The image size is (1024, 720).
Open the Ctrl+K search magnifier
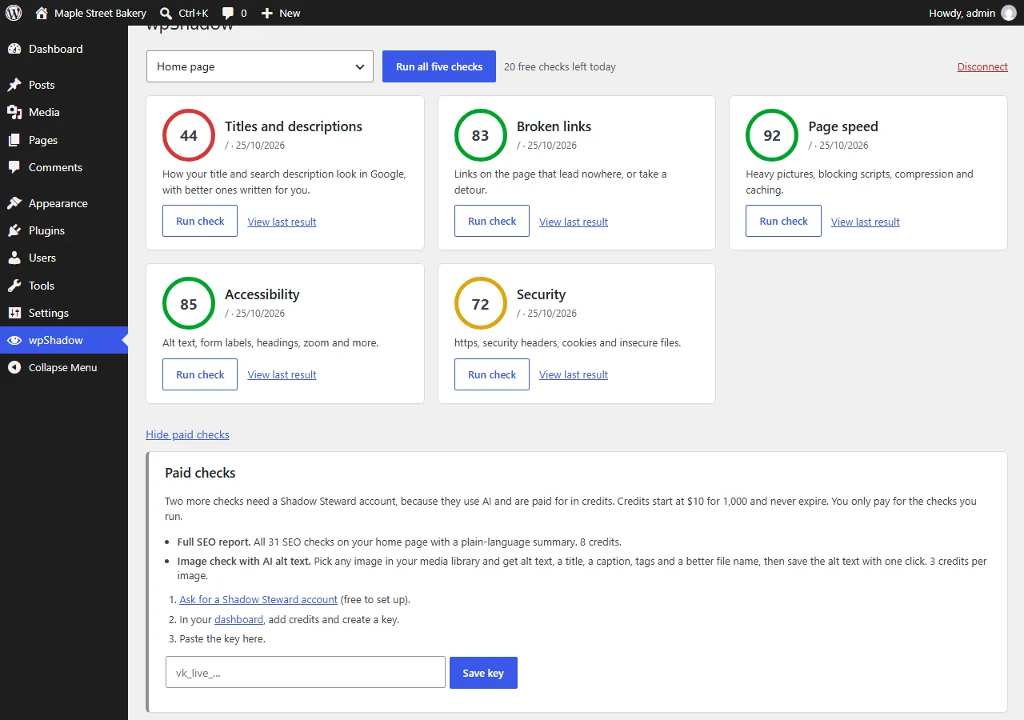click(x=166, y=13)
